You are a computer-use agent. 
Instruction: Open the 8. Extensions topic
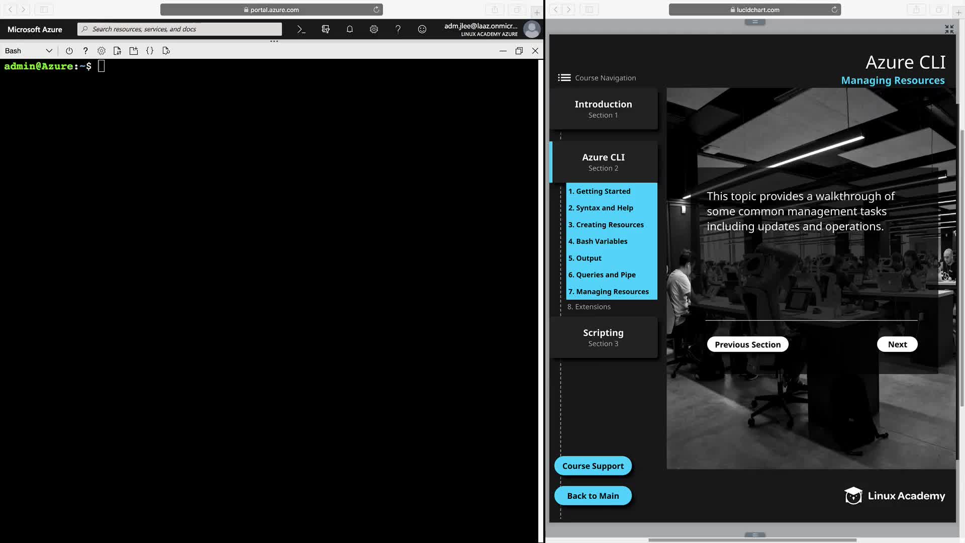(x=589, y=307)
